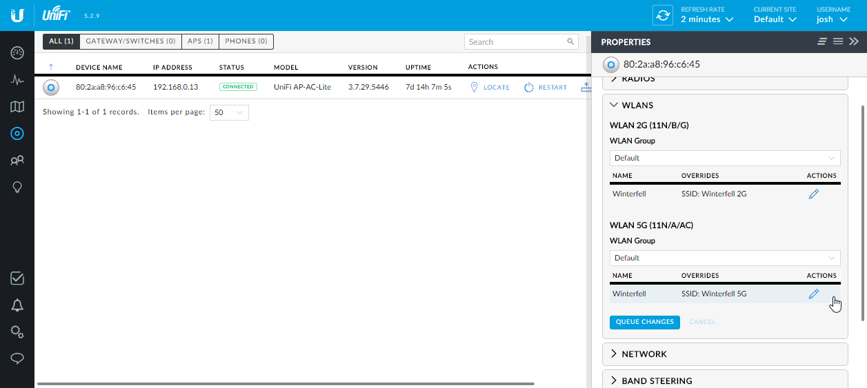The height and width of the screenshot is (388, 867).
Task: Sort by Version column header
Action: pos(363,68)
